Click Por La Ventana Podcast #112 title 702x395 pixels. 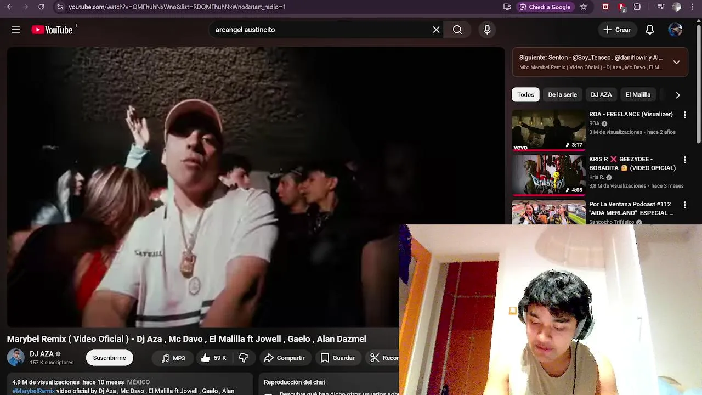coord(631,208)
